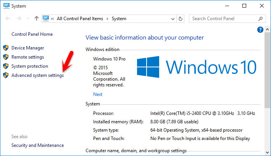This screenshot has height=156, width=271.
Task: Go back with the left arrow button
Action: click(x=8, y=18)
